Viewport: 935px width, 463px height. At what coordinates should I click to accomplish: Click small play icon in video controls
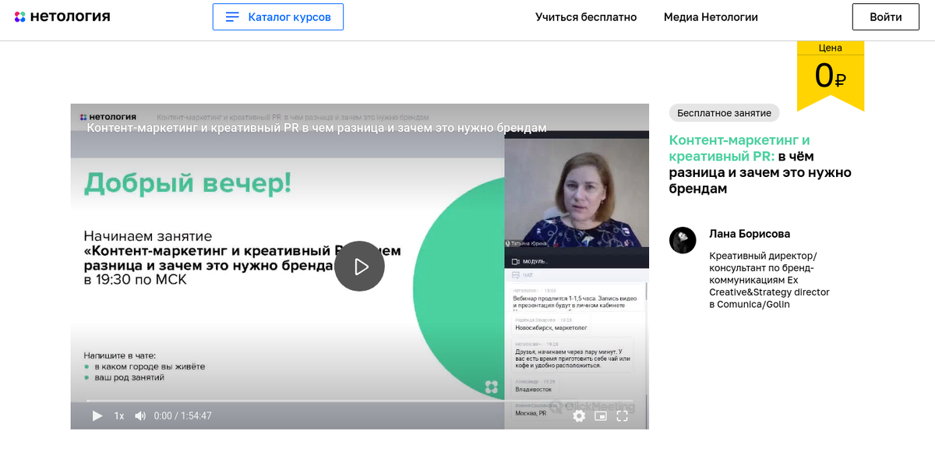tap(97, 416)
